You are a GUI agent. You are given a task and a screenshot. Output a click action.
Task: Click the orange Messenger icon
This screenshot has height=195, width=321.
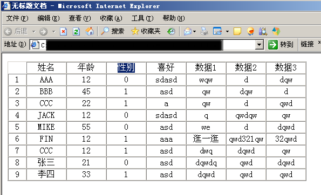point(250,31)
